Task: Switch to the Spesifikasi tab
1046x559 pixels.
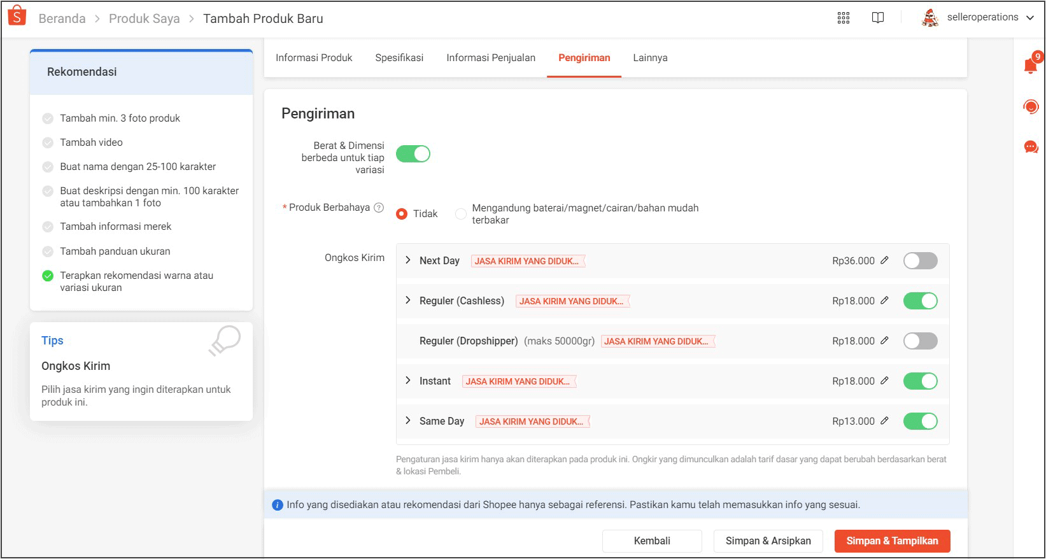Action: (x=399, y=58)
